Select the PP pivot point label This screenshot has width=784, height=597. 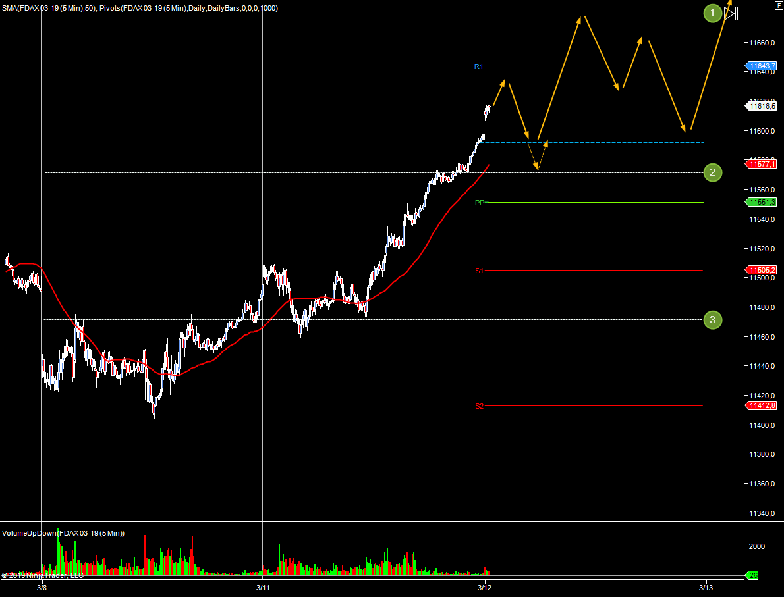(x=479, y=203)
